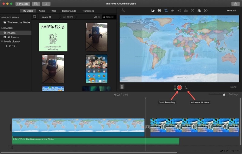Start recording with the red record button
Screen dimensions: 242x154
click(179, 88)
